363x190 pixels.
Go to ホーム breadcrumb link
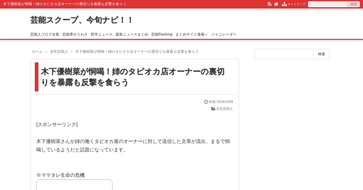(x=37, y=52)
